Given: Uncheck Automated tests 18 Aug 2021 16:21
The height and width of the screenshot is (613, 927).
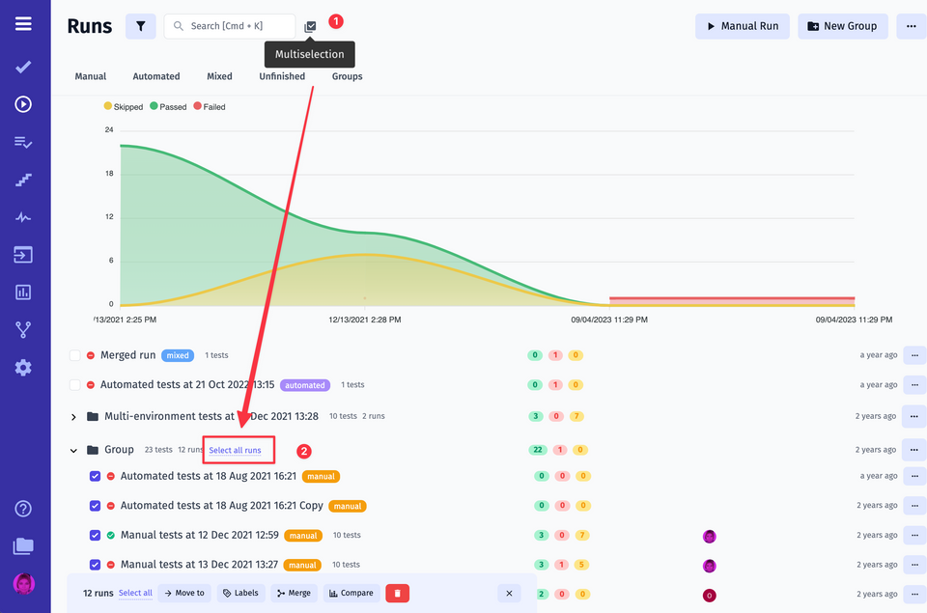Looking at the screenshot, I should pos(95,476).
